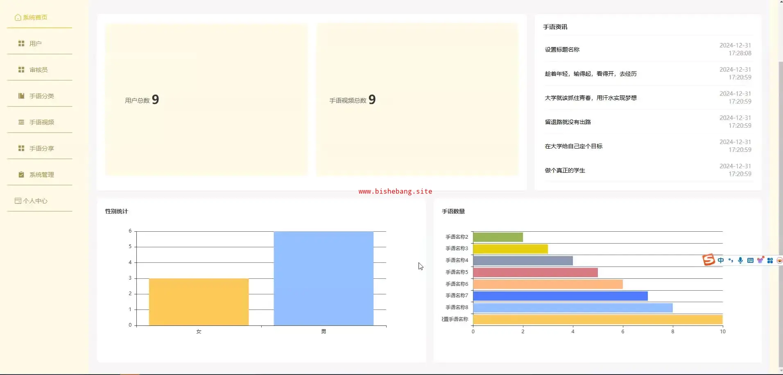
Task: Open the 审核员 menu item
Action: (x=39, y=70)
